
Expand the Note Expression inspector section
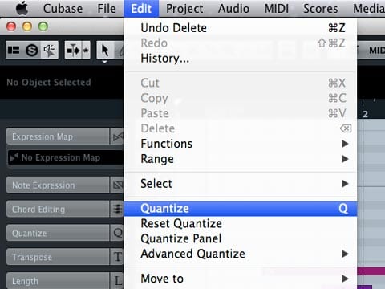coord(58,185)
